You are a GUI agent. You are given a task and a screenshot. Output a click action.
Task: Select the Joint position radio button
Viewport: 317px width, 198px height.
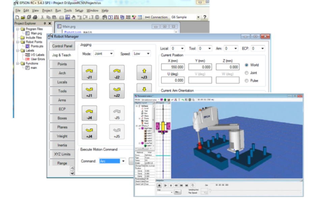click(247, 73)
